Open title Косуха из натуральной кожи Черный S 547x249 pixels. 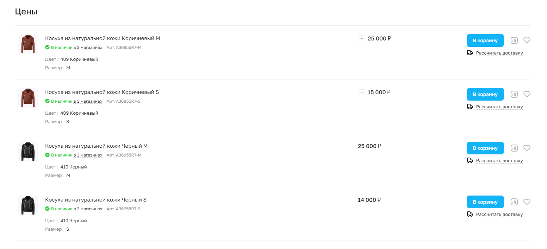point(96,200)
